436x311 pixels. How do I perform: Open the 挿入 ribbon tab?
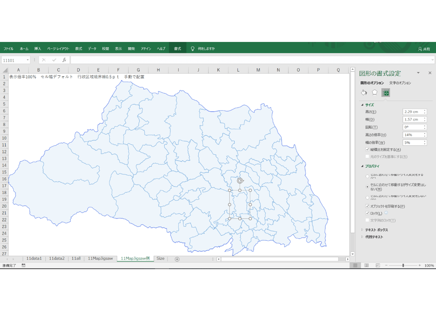pyautogui.click(x=38, y=49)
